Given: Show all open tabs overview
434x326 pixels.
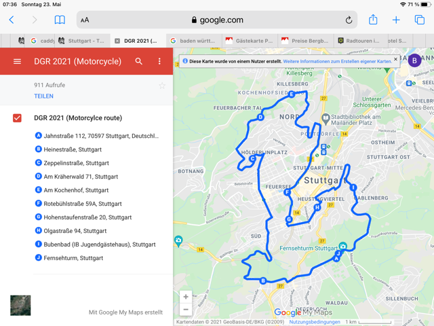Looking at the screenshot, I should tap(419, 20).
